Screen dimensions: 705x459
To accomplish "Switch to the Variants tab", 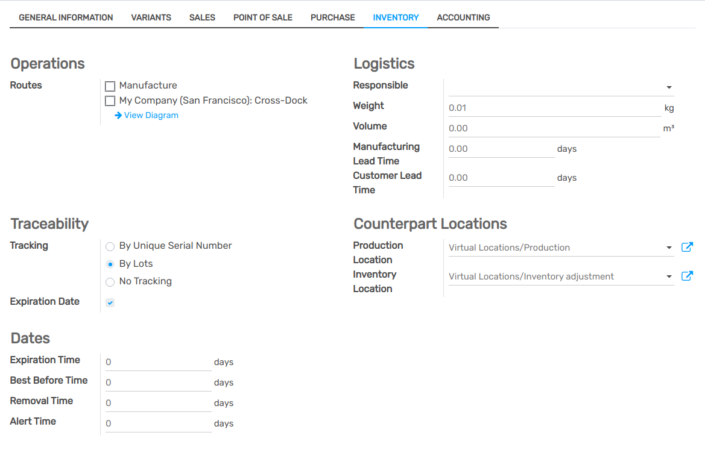I will pos(151,17).
